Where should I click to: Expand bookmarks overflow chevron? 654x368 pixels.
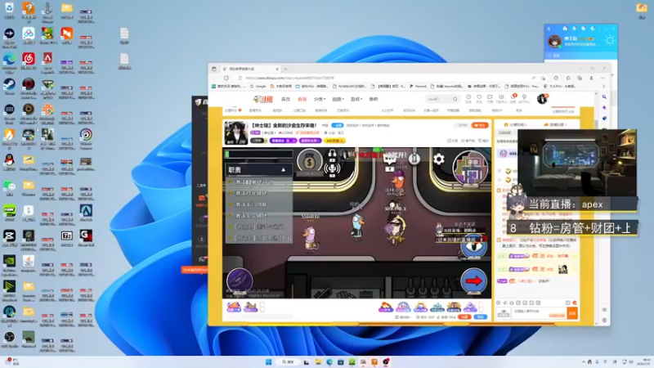tap(603, 87)
